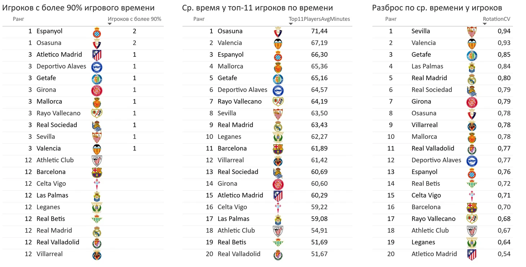Sort left table by 'Ранг' column header
The width and height of the screenshot is (526, 267).
click(18, 19)
